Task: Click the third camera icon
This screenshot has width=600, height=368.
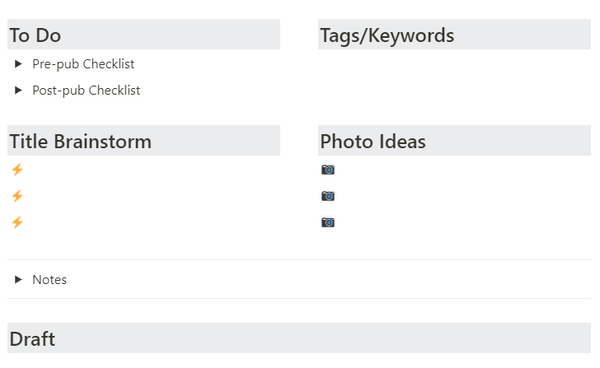Action: pos(328,222)
